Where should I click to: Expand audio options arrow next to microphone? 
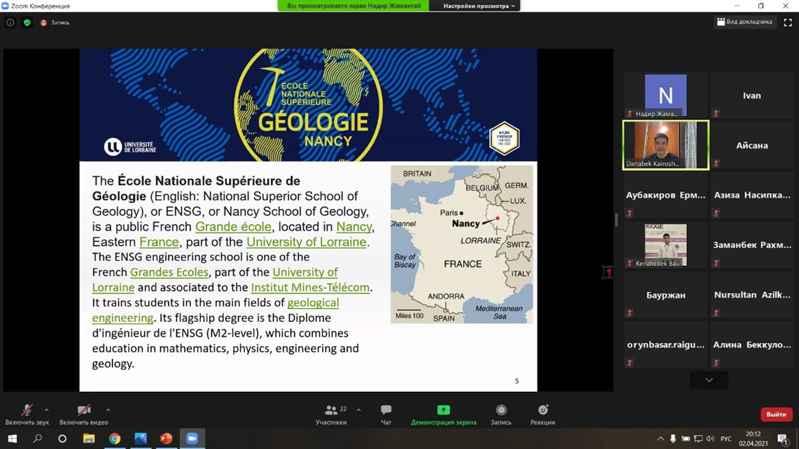tap(47, 410)
